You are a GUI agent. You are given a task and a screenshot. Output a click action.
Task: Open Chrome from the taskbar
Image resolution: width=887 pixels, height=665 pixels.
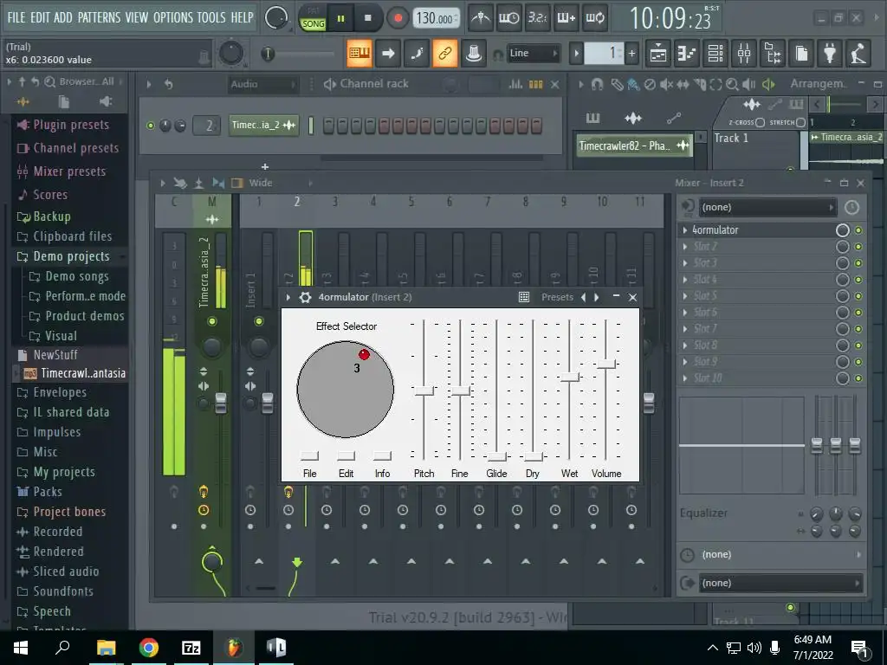coord(149,648)
